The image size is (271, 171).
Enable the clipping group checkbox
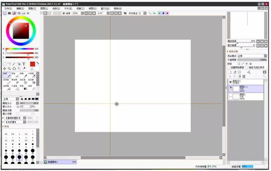click(x=229, y=67)
